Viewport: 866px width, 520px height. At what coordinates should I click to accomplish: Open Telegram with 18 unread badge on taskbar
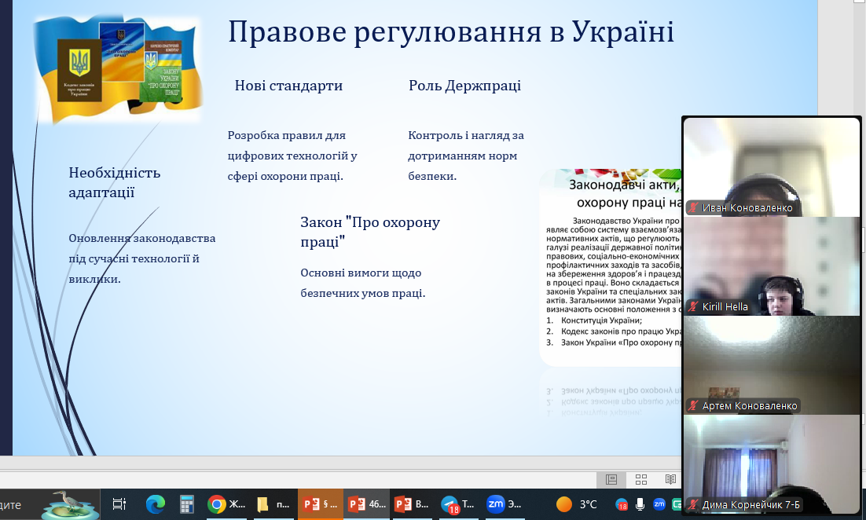pyautogui.click(x=458, y=504)
